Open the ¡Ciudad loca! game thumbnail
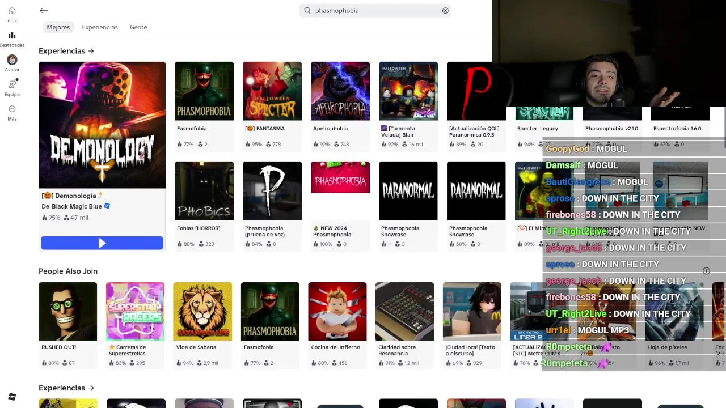The height and width of the screenshot is (408, 726). (x=472, y=311)
